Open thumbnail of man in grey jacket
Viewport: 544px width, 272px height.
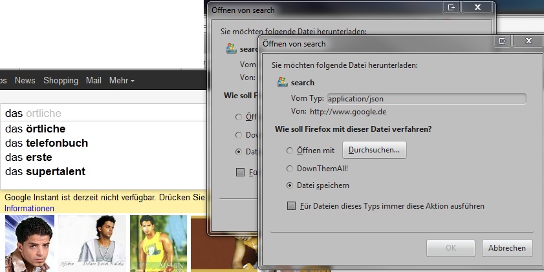92,244
